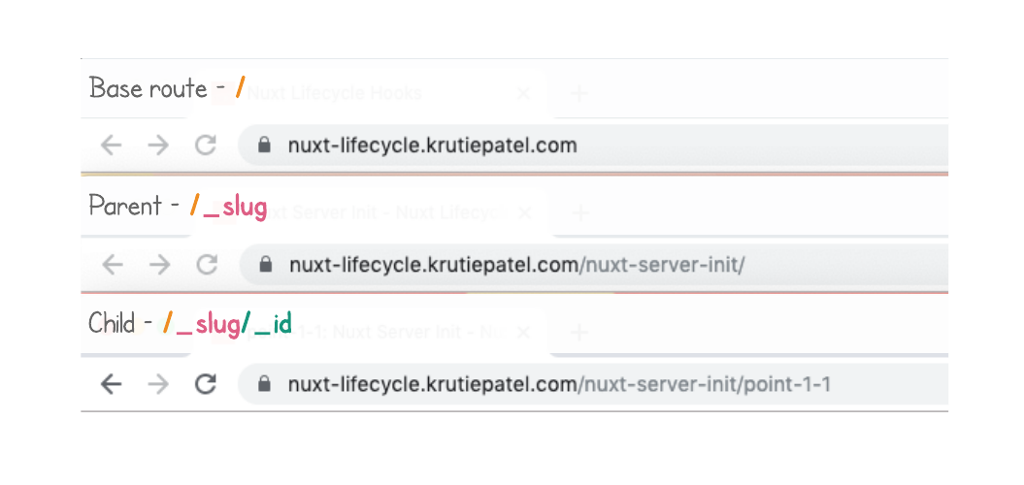Click the lock icon before the /nuxt-server-init/ URL
The height and width of the screenshot is (485, 1024).
[263, 265]
